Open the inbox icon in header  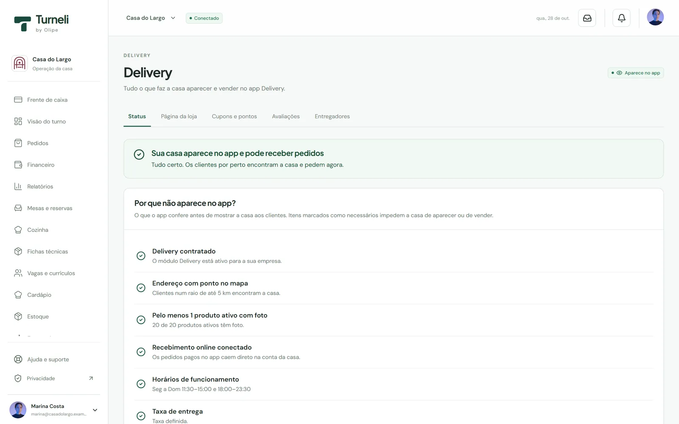click(587, 18)
